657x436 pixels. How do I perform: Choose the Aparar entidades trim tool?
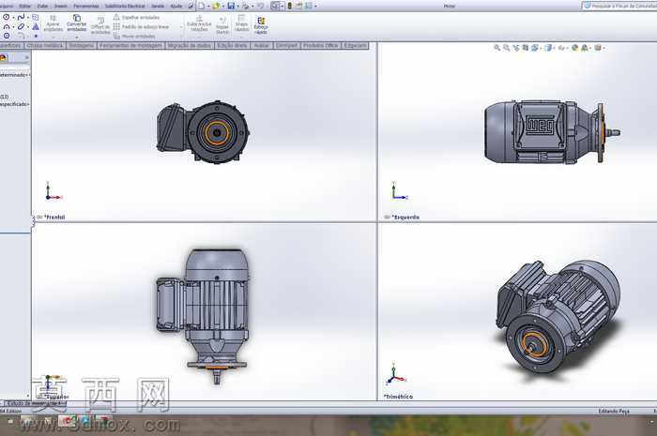(x=53, y=23)
